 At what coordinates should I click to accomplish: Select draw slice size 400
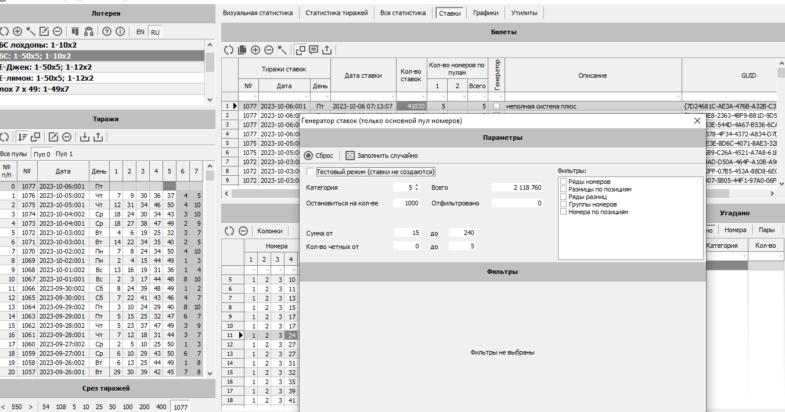coord(161,407)
